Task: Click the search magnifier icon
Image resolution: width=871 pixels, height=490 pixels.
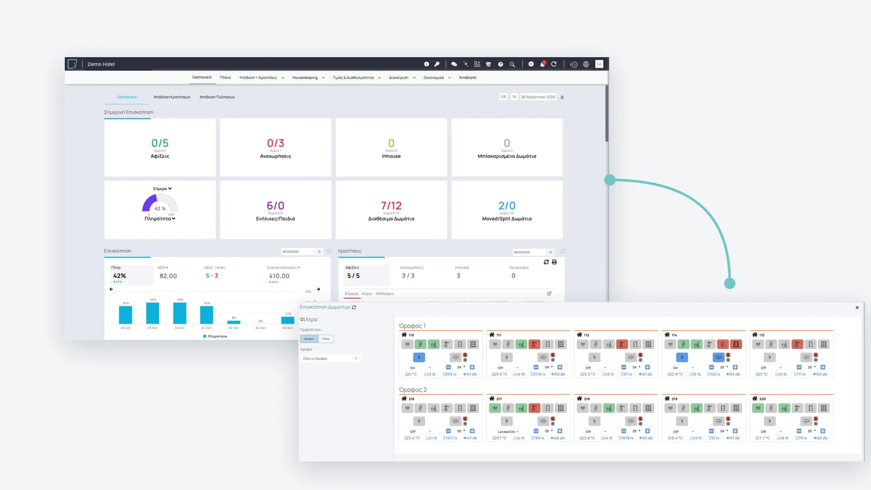Action: pos(512,64)
